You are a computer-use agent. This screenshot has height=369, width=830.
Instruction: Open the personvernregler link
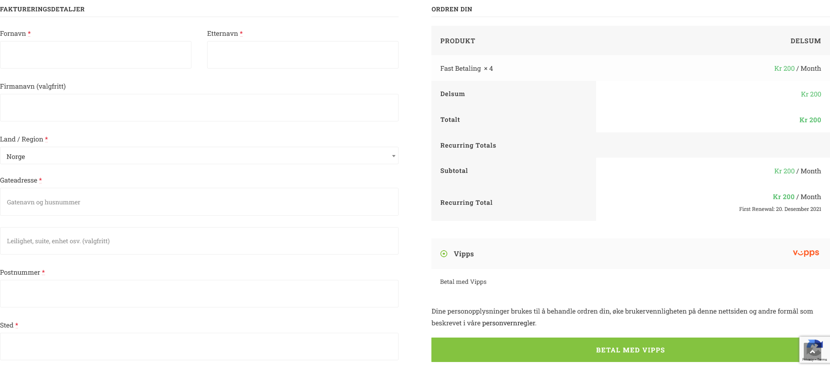pyautogui.click(x=508, y=323)
